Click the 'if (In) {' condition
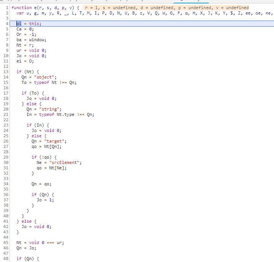 [38, 125]
